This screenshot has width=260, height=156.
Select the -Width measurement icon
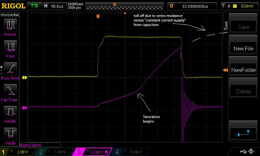click(10, 134)
